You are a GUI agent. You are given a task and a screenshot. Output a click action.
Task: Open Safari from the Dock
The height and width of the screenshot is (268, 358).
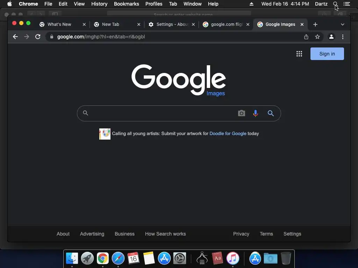(118, 259)
